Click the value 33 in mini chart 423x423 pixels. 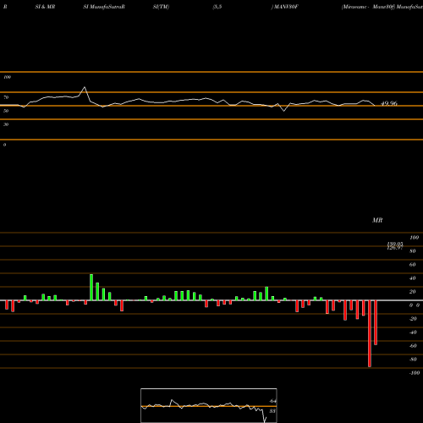(x=272, y=411)
